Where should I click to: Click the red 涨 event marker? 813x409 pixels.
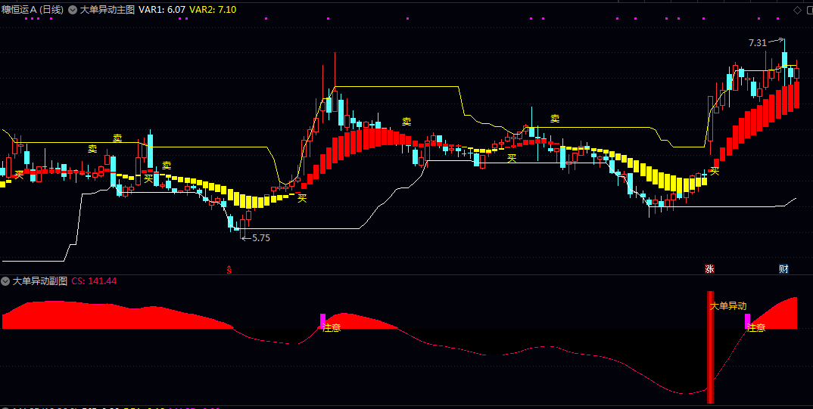[x=709, y=268]
